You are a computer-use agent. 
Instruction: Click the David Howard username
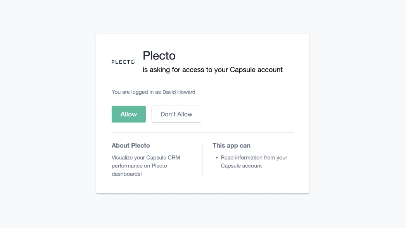click(x=179, y=92)
